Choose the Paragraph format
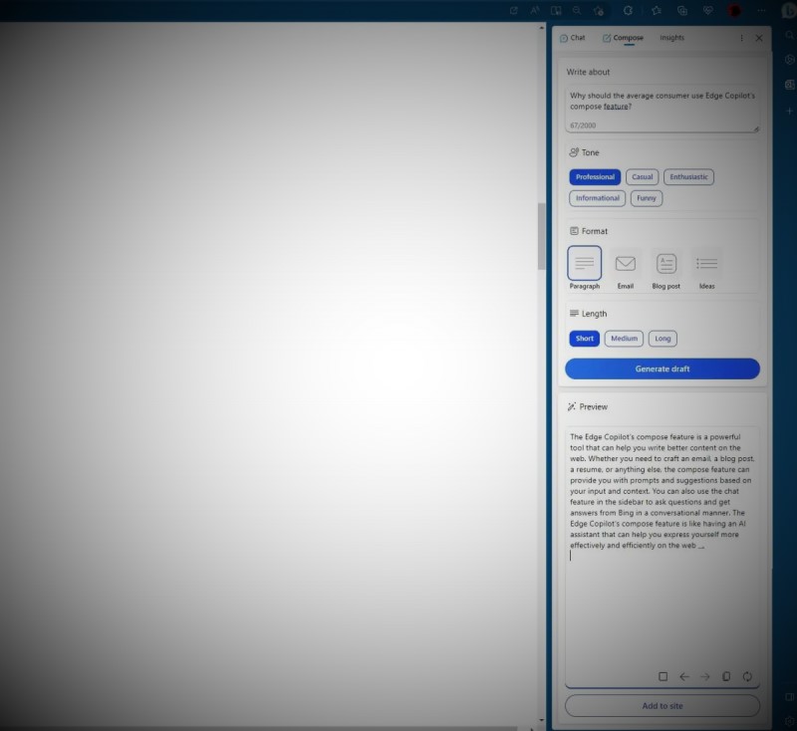Viewport: 797px width, 731px height. click(x=585, y=268)
